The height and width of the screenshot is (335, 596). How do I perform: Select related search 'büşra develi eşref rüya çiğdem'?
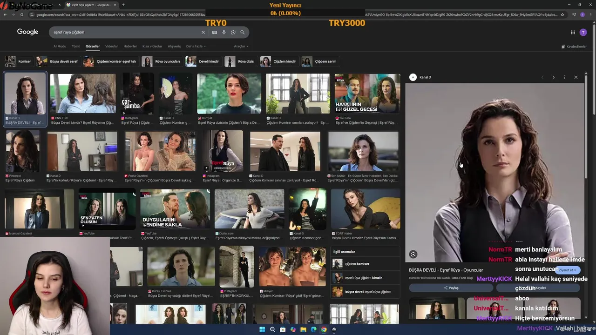pos(366,292)
